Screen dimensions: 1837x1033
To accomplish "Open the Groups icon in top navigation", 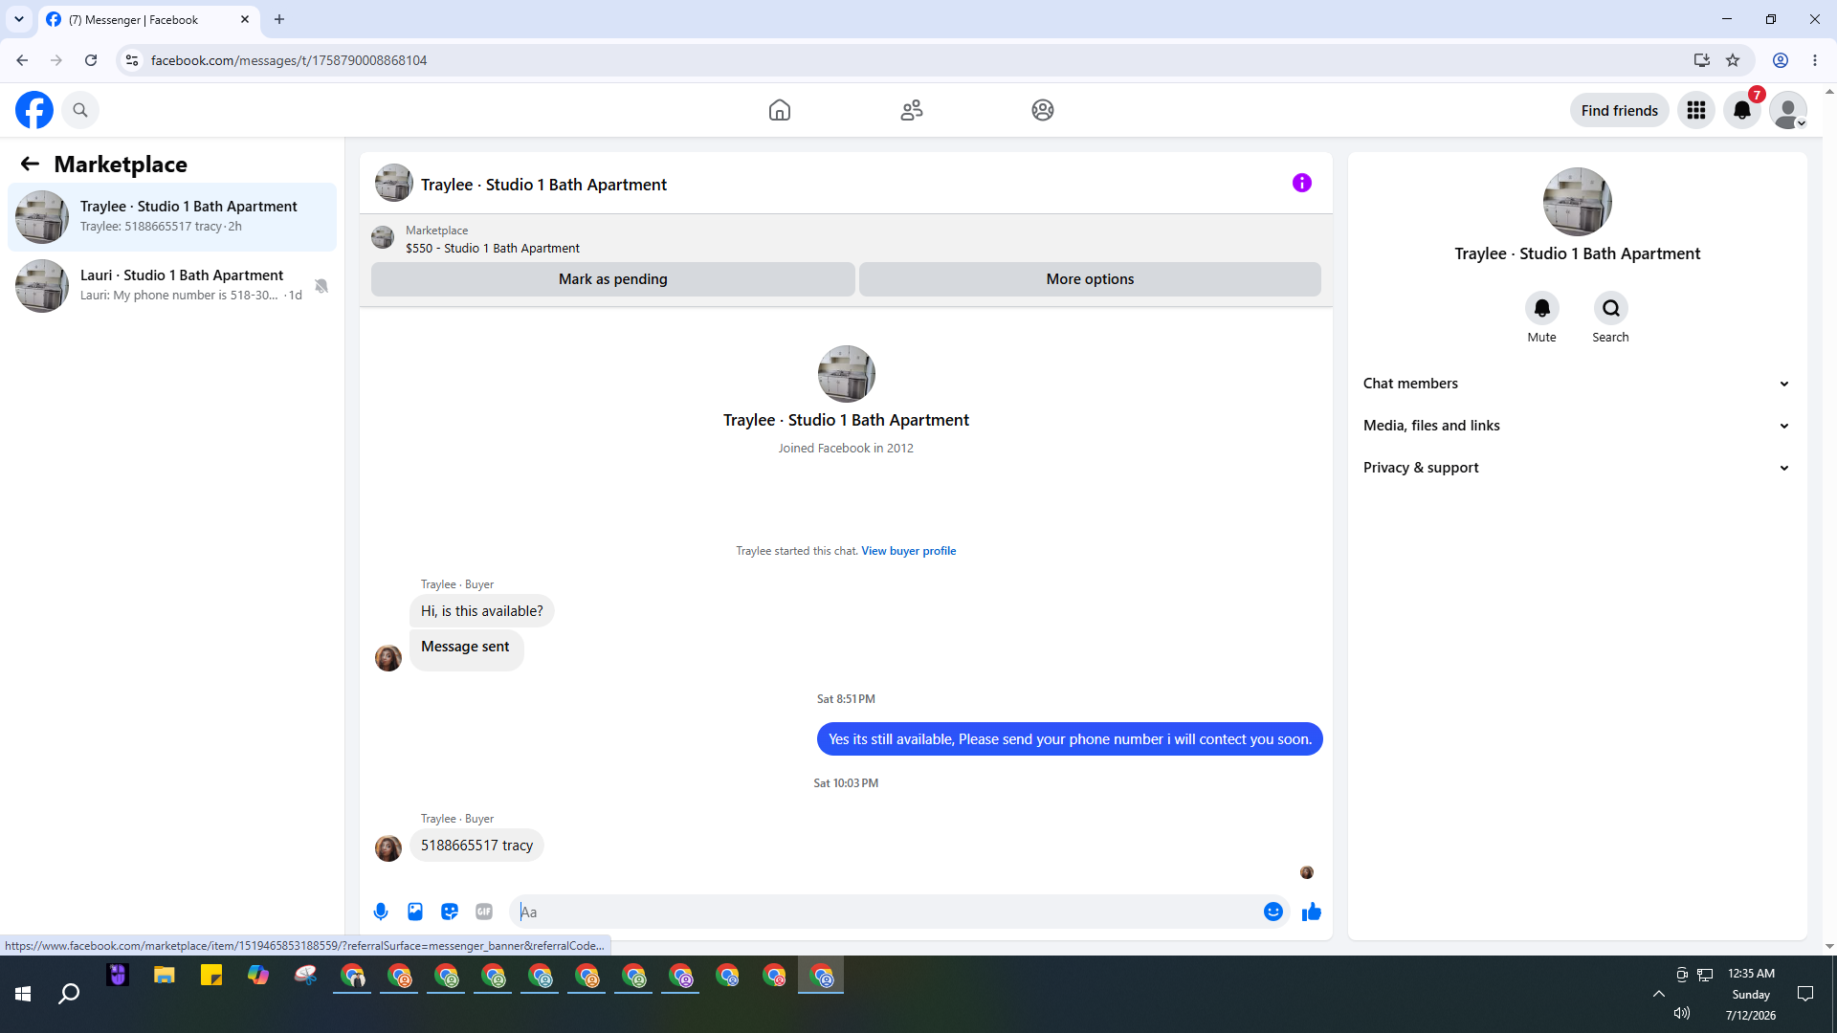I will click(1043, 110).
